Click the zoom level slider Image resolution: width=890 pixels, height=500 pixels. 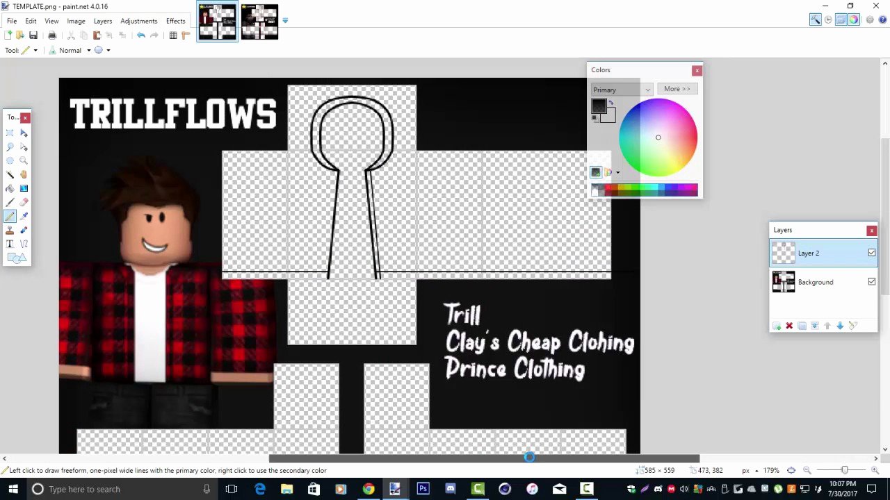[x=844, y=470]
